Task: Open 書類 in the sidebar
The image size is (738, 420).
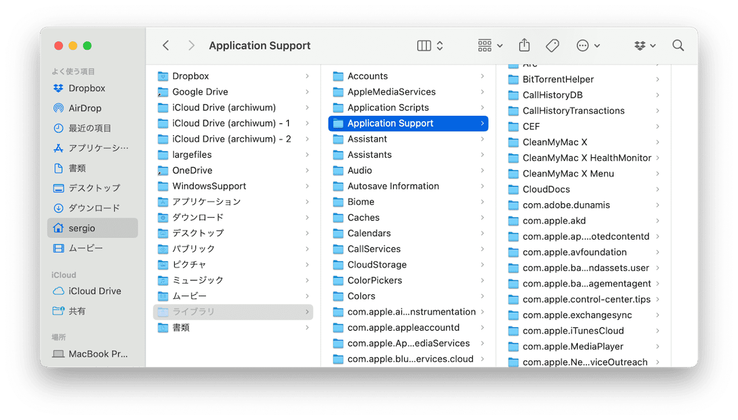Action: [x=92, y=168]
